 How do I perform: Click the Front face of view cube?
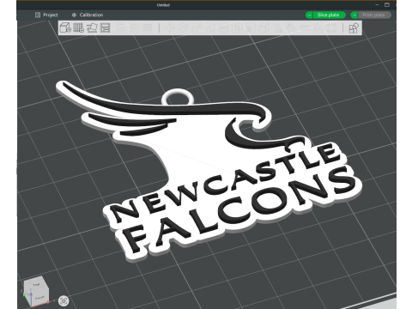[x=40, y=298]
